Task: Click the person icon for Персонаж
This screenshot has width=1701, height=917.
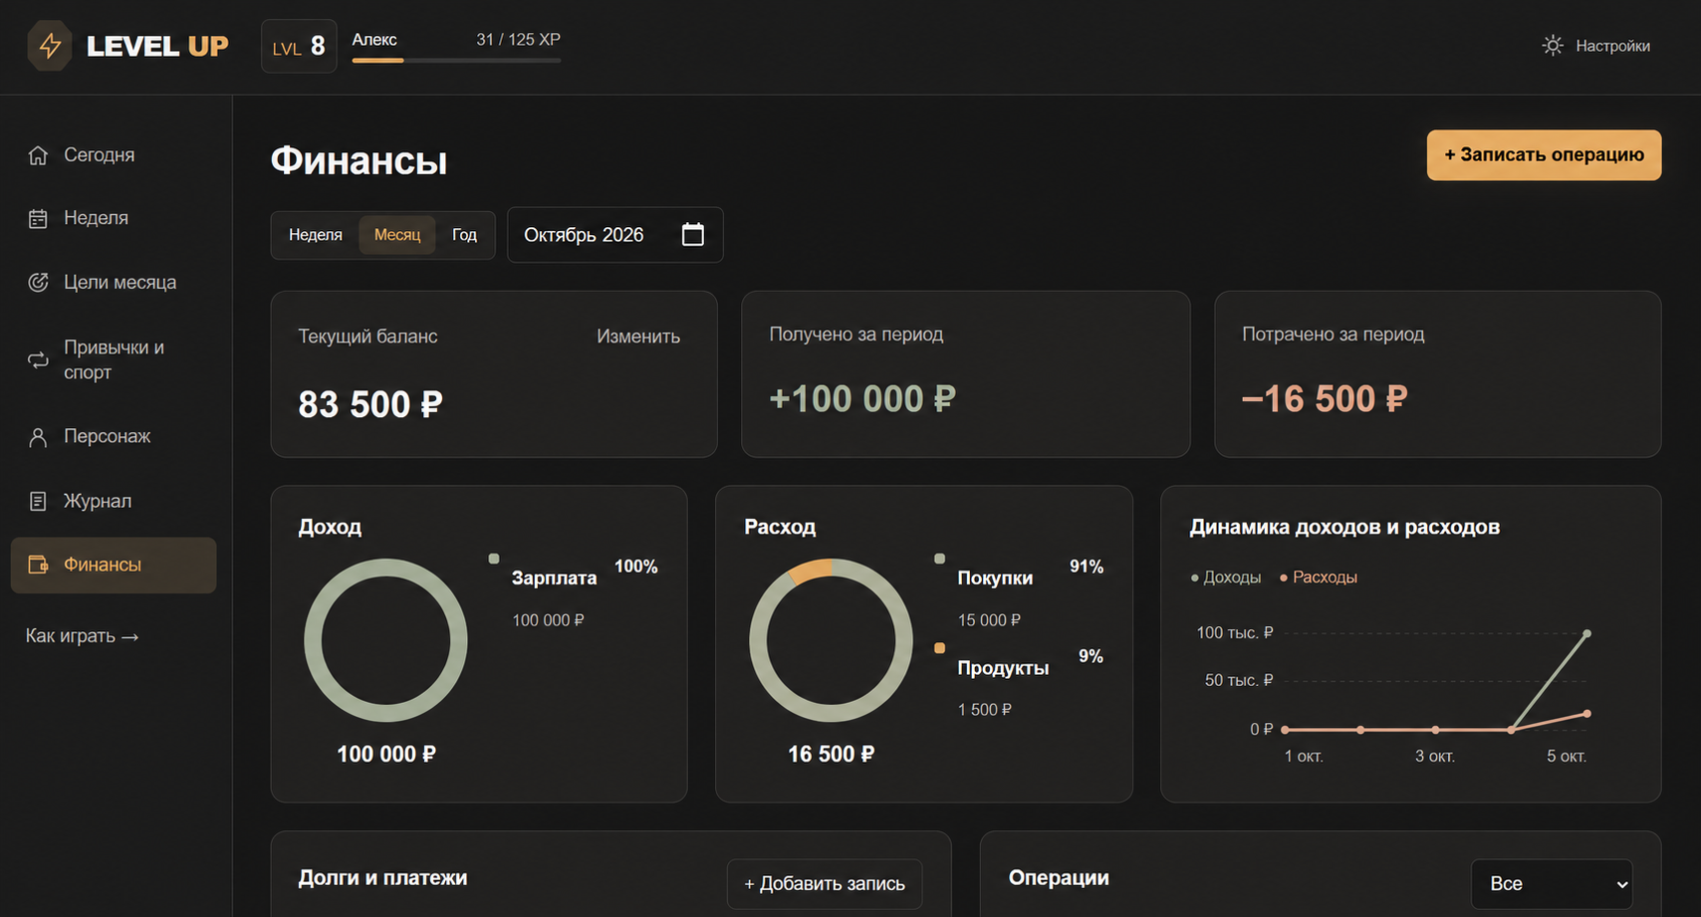Action: (x=38, y=437)
